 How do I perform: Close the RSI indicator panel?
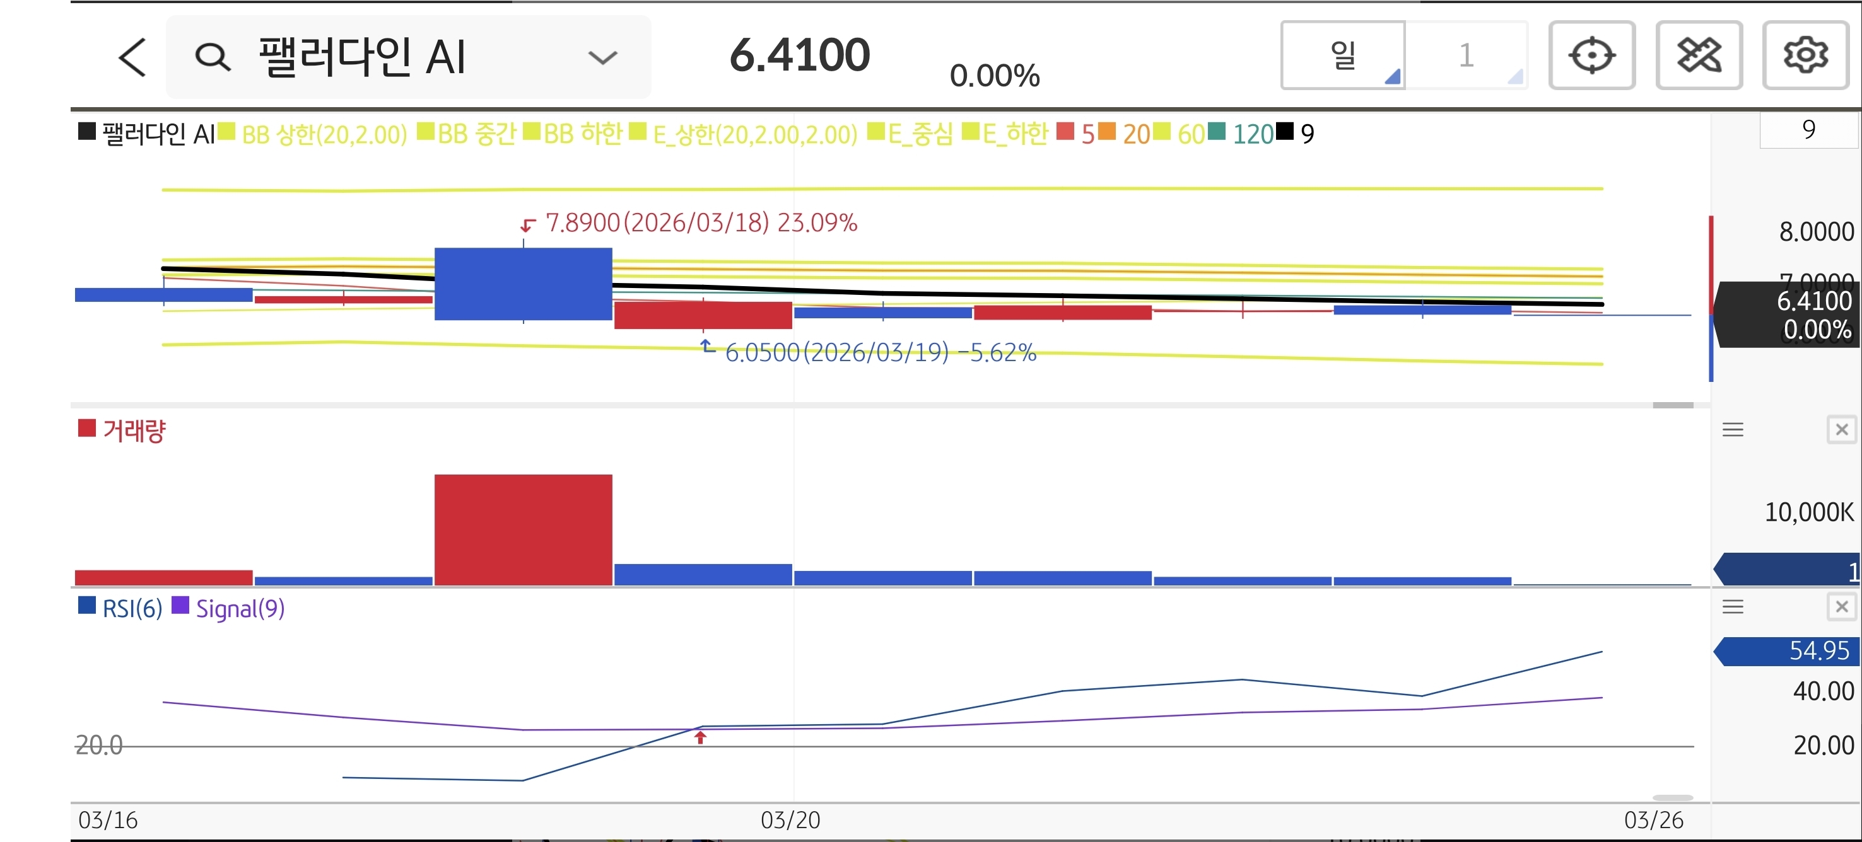pos(1841,606)
